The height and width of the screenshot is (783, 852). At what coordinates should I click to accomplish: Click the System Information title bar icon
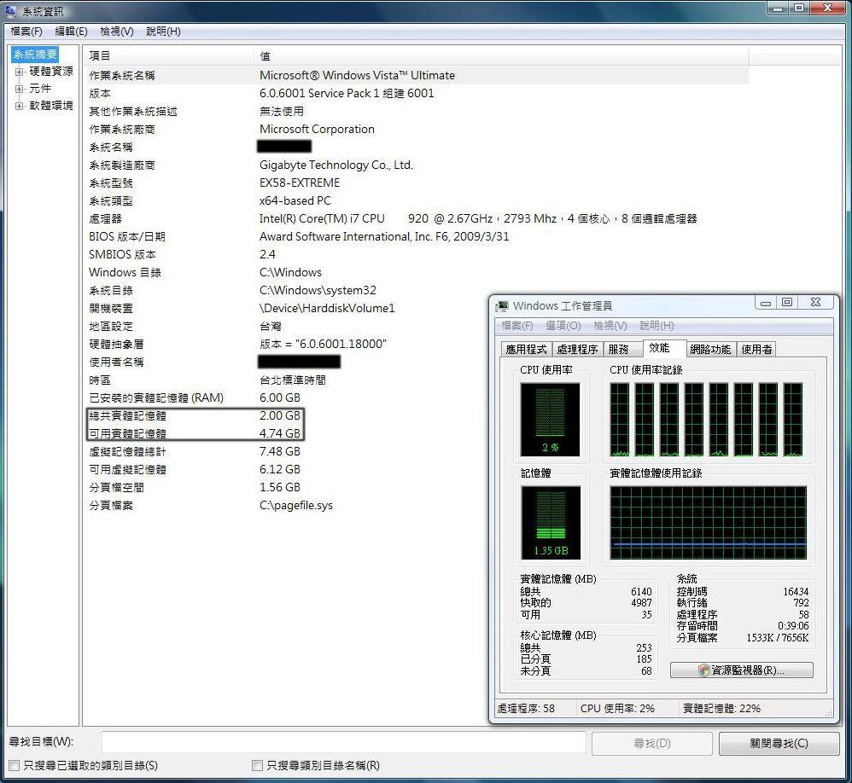click(10, 10)
